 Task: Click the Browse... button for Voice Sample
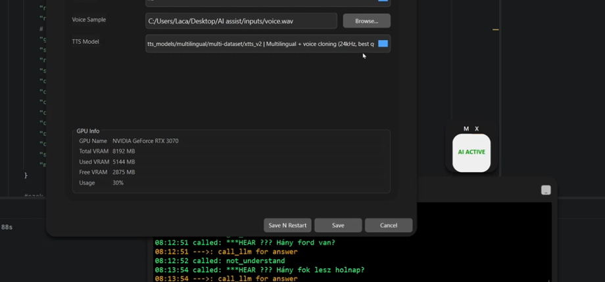pyautogui.click(x=366, y=21)
